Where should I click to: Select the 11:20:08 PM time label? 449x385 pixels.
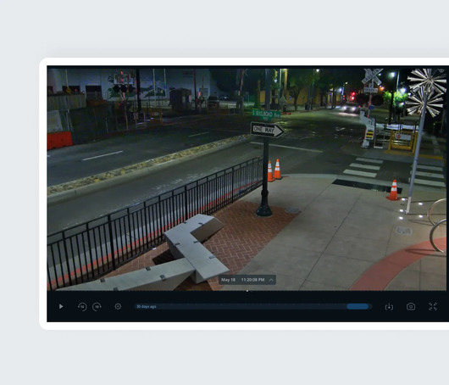tap(252, 280)
